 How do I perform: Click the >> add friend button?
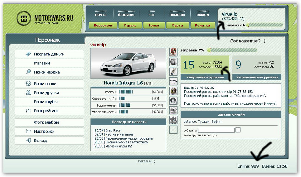point(238,130)
